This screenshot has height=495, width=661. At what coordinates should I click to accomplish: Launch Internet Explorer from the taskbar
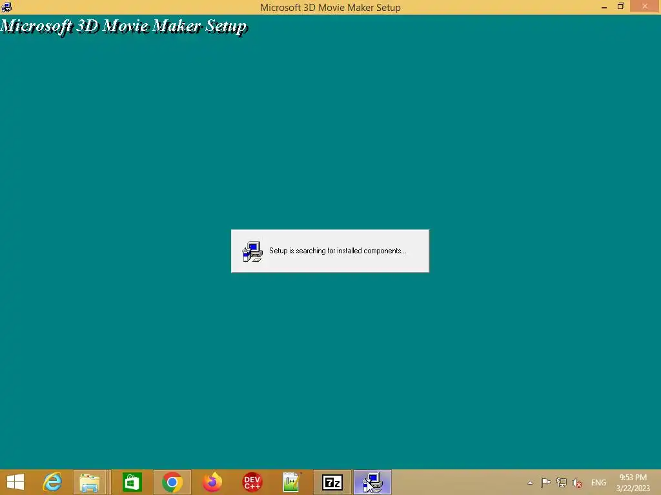point(52,482)
